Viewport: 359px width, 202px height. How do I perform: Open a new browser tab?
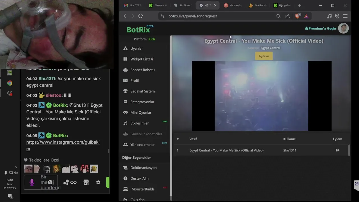[x=300, y=5]
